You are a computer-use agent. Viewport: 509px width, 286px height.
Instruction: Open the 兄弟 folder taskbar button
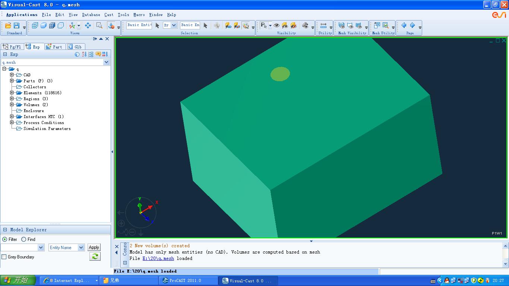tap(129, 280)
